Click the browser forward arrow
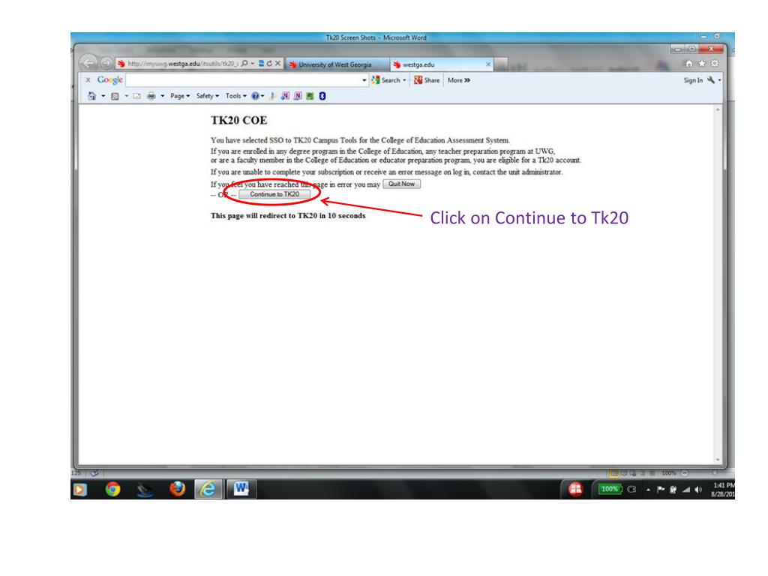 (106, 63)
